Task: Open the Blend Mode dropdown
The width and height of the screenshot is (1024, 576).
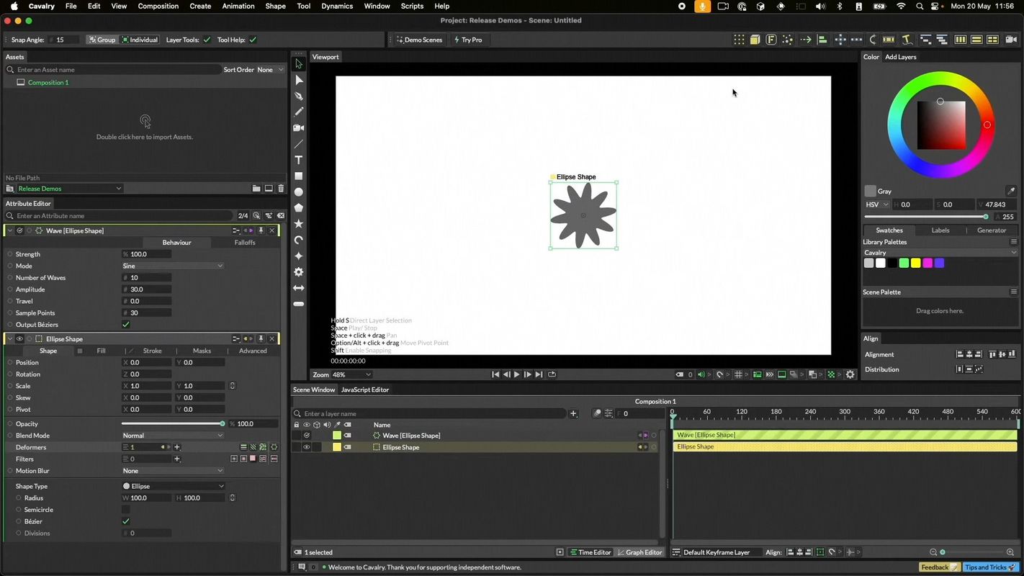Action: click(173, 436)
